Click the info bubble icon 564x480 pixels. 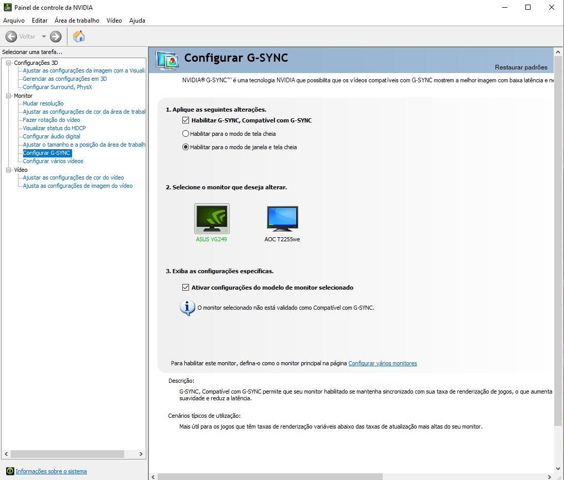coord(187,308)
